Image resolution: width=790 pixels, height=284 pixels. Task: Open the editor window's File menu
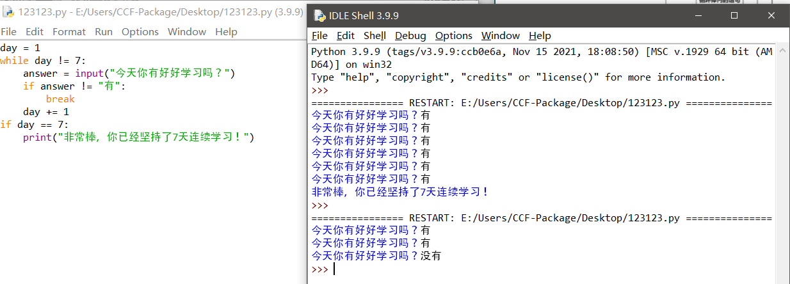[x=8, y=31]
